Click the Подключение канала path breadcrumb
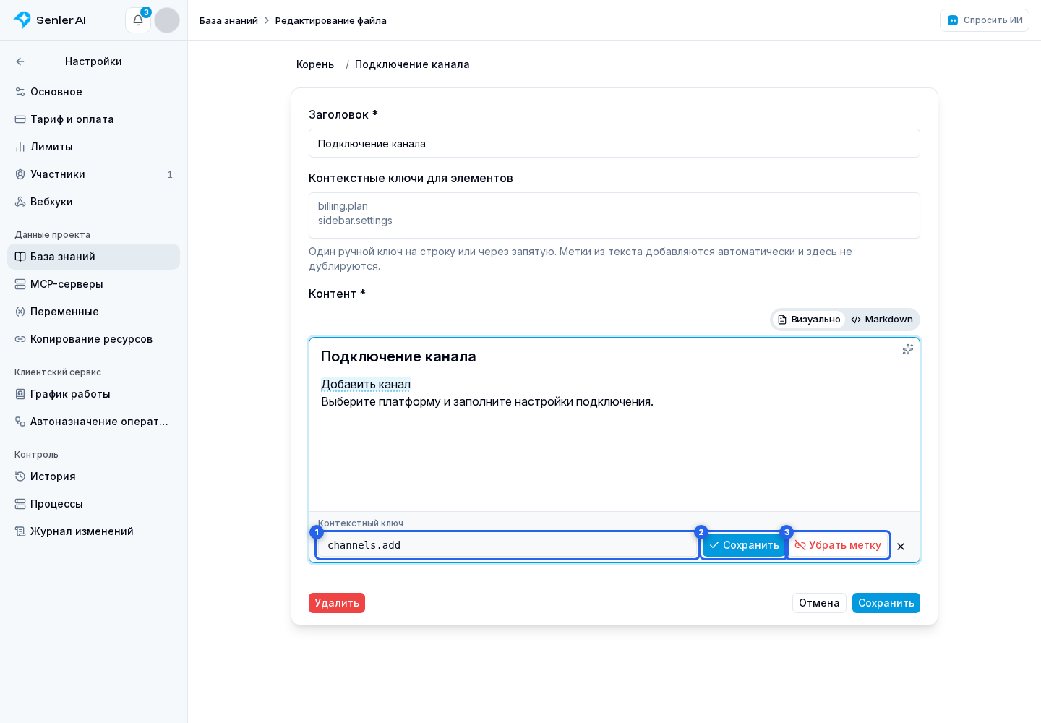The width and height of the screenshot is (1041, 723). tap(412, 64)
